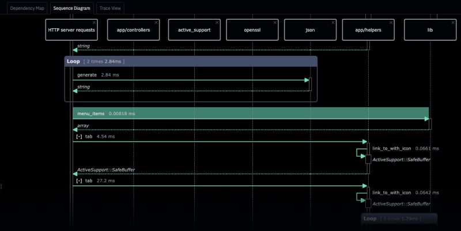Click the array return label

[x=83, y=126]
